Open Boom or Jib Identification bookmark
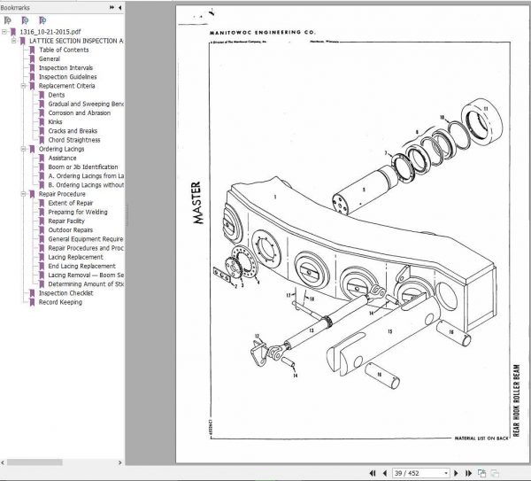Viewport: 531px width, 481px height. 83,167
